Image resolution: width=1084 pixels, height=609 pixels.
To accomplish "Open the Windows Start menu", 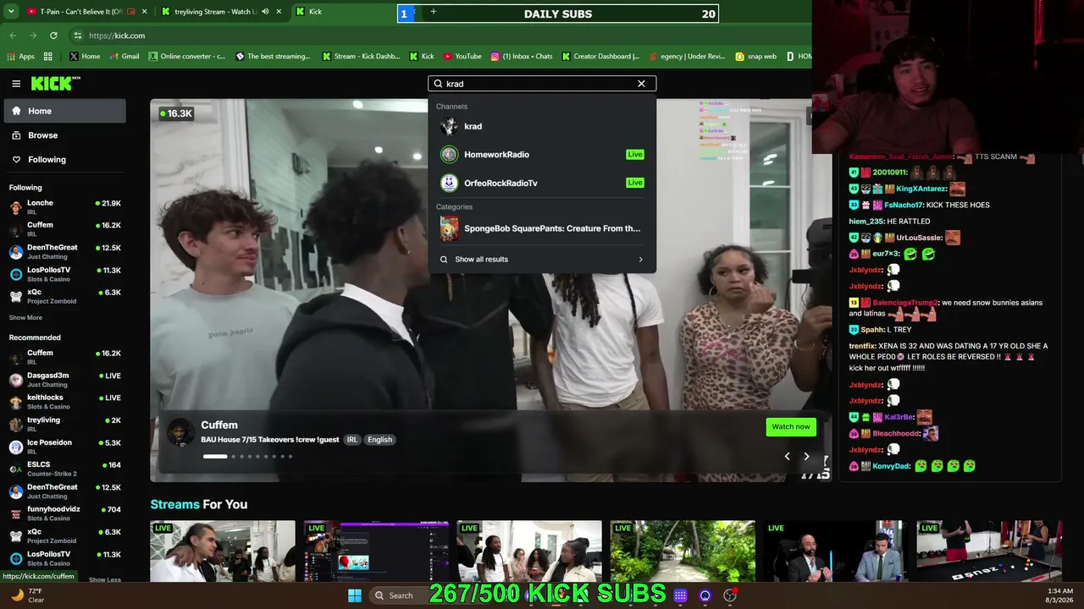I will pyautogui.click(x=354, y=595).
